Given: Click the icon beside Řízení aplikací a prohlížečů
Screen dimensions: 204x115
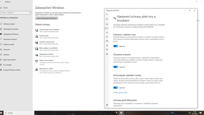Looking at the screenshot, I should 37,49.
